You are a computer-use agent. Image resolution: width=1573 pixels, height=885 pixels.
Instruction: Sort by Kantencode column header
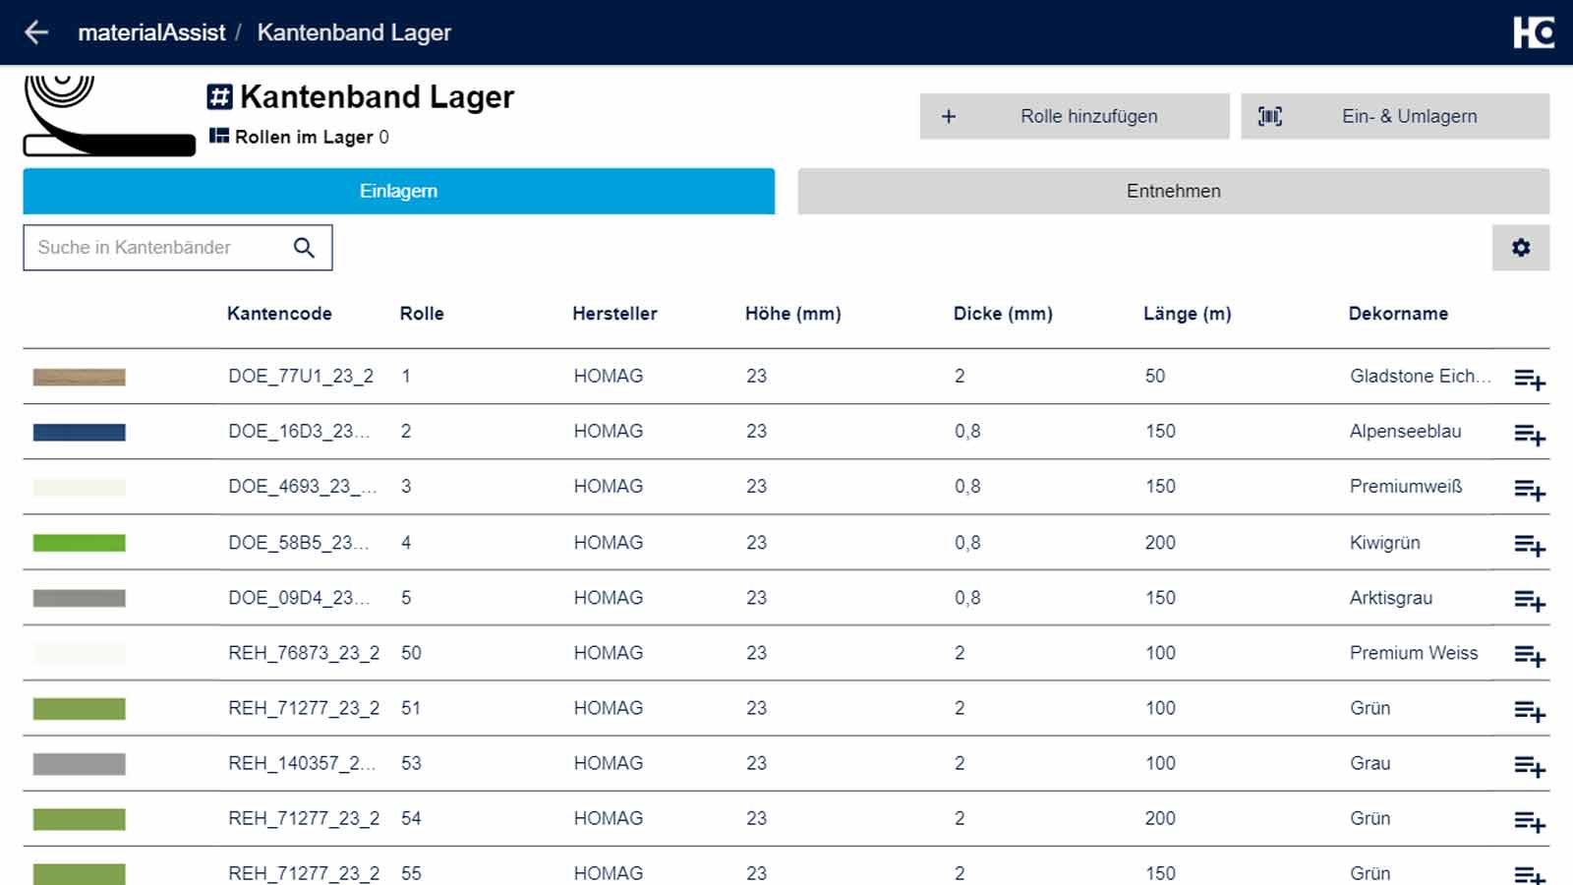point(279,314)
